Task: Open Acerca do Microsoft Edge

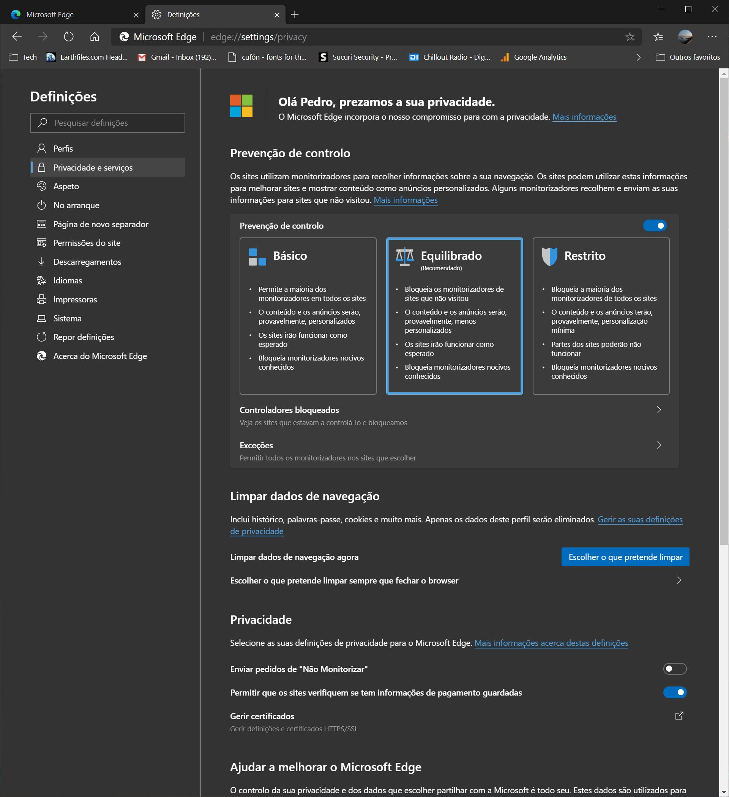Action: pyautogui.click(x=107, y=356)
